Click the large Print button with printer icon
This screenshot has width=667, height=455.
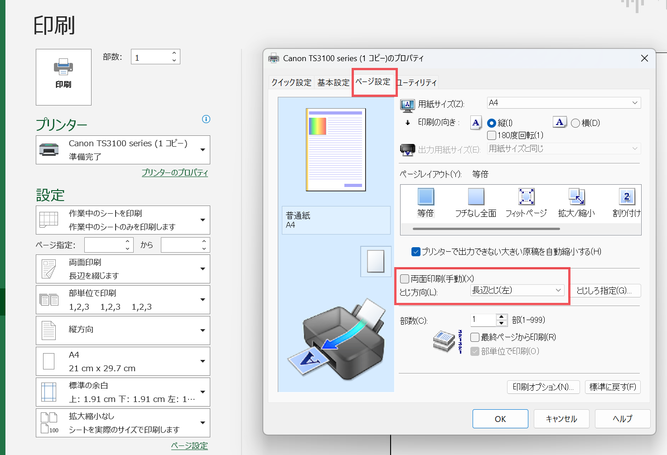tap(63, 77)
